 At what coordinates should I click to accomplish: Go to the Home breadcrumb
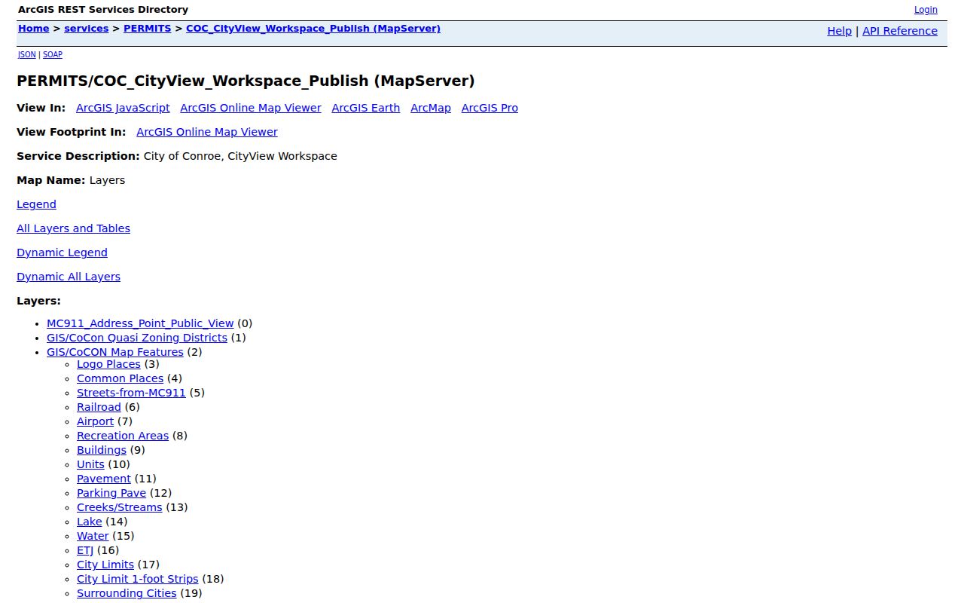point(34,29)
